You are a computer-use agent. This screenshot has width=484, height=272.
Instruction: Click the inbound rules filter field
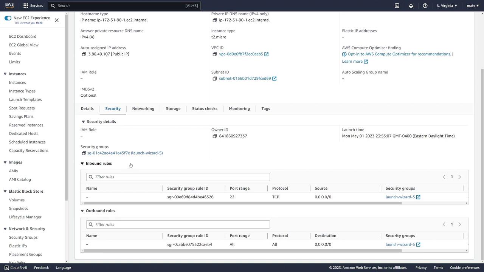point(178,177)
